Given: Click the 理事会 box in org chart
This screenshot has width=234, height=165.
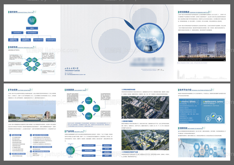Looking at the screenshot, I should [x=32, y=28].
